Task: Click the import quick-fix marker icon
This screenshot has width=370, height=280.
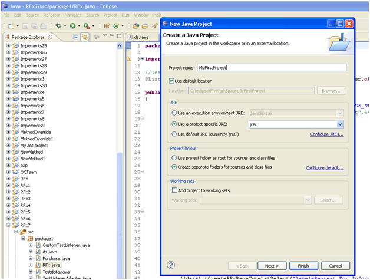Action: pos(128,59)
